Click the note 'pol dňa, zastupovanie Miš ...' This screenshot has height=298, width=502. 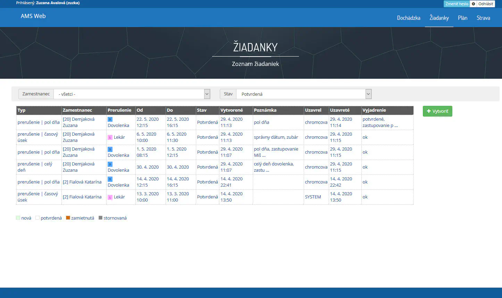pyautogui.click(x=276, y=152)
